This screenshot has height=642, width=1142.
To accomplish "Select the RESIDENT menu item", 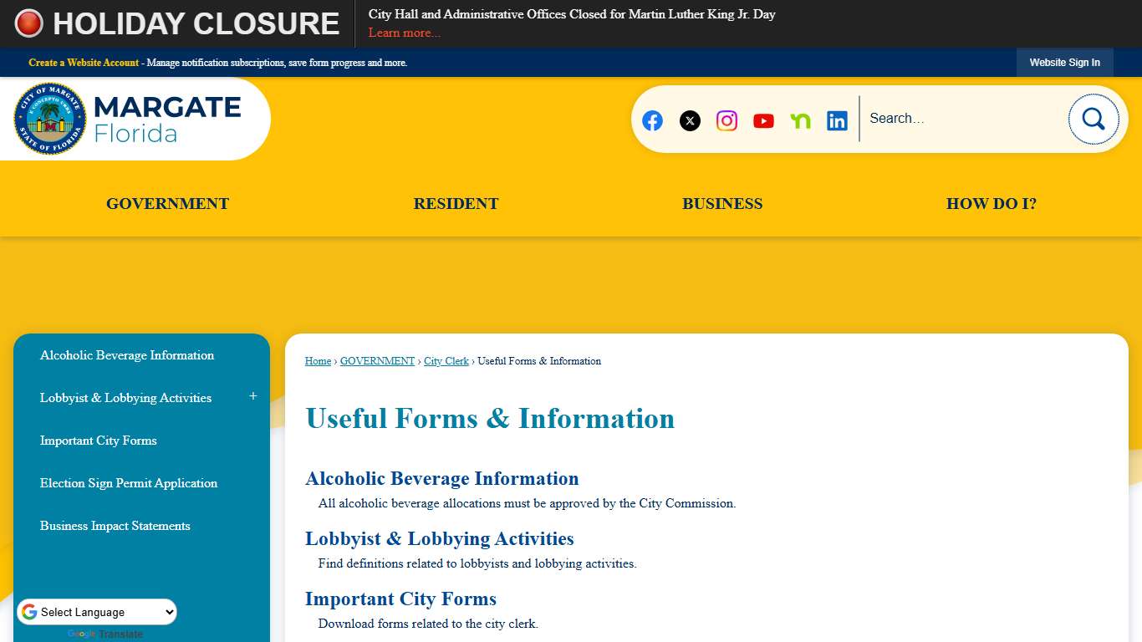I will pos(456,203).
